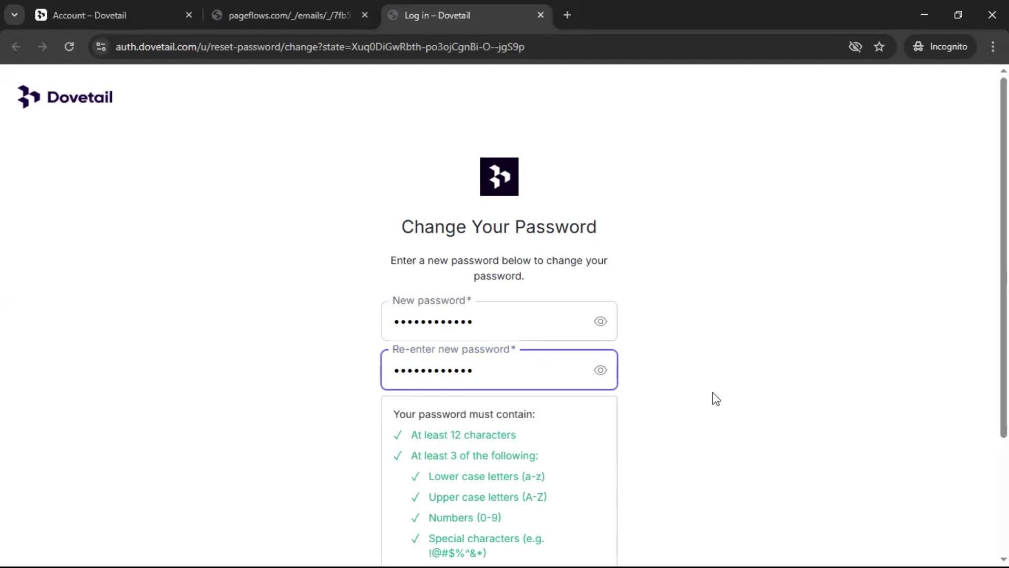Image resolution: width=1009 pixels, height=568 pixels.
Task: Bookmark this page with the star icon
Action: click(x=879, y=47)
